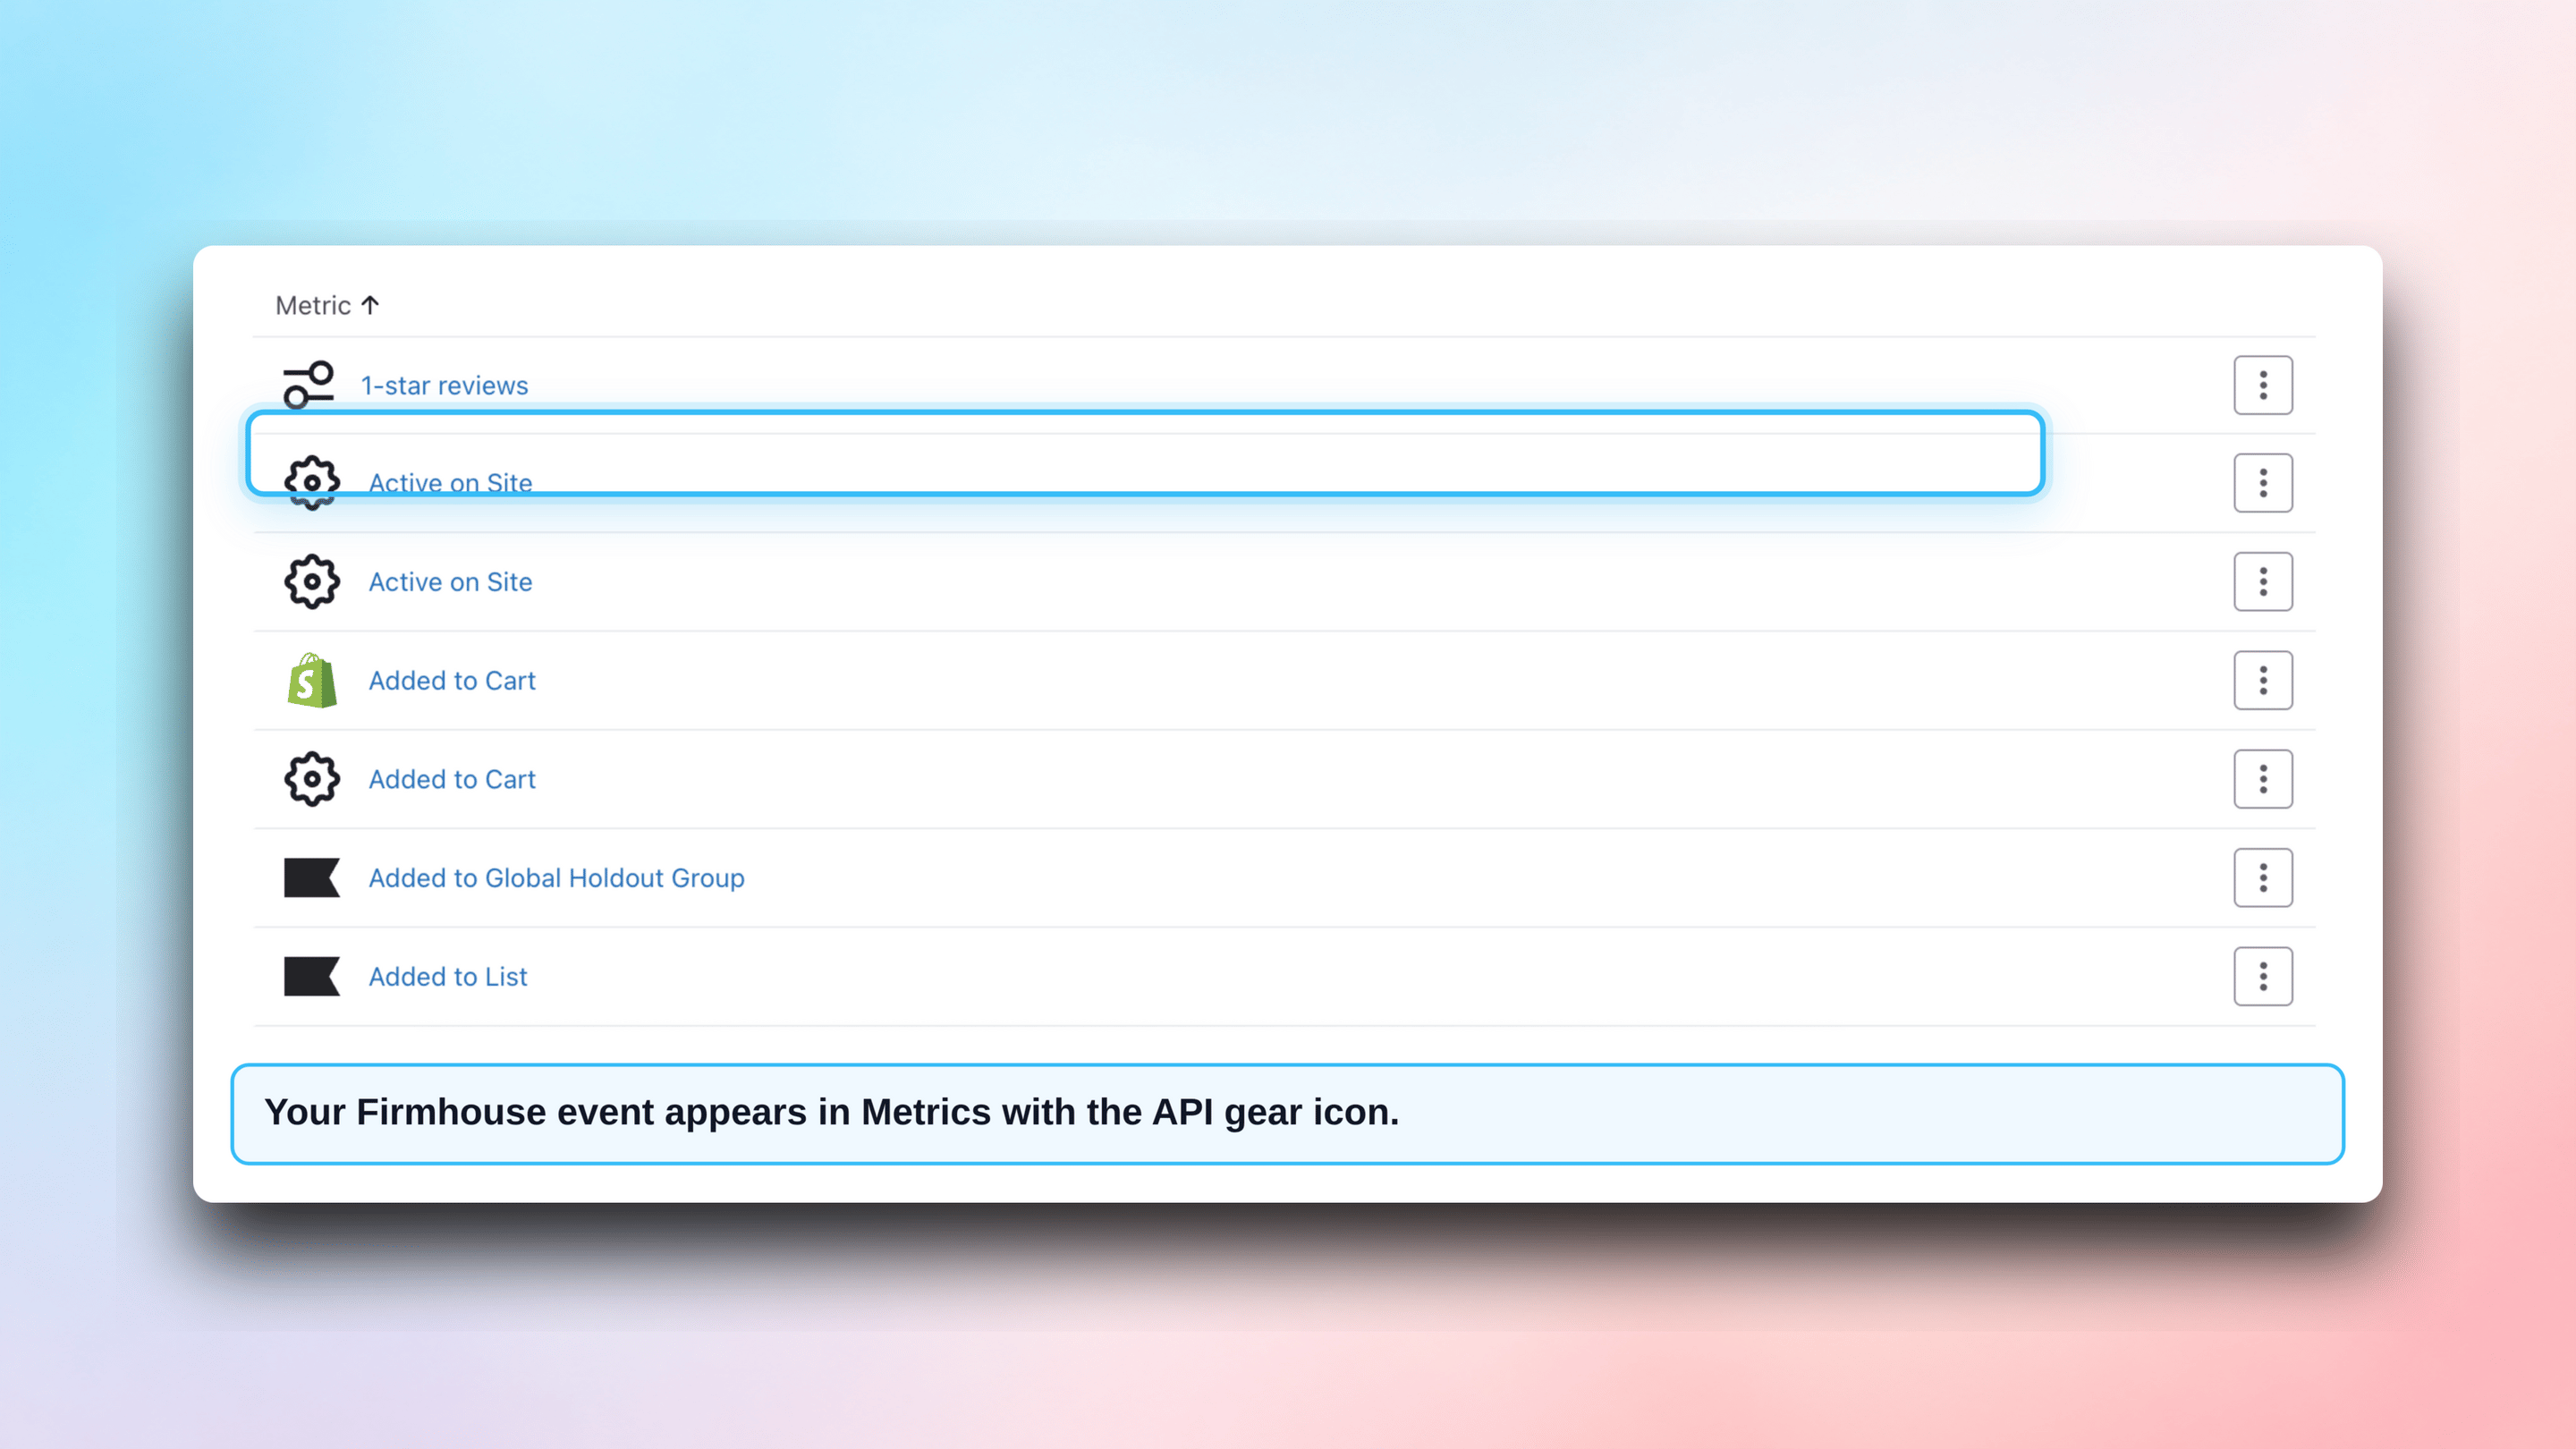
Task: Open options for Active on Site below 1-star reviews
Action: 2263,483
